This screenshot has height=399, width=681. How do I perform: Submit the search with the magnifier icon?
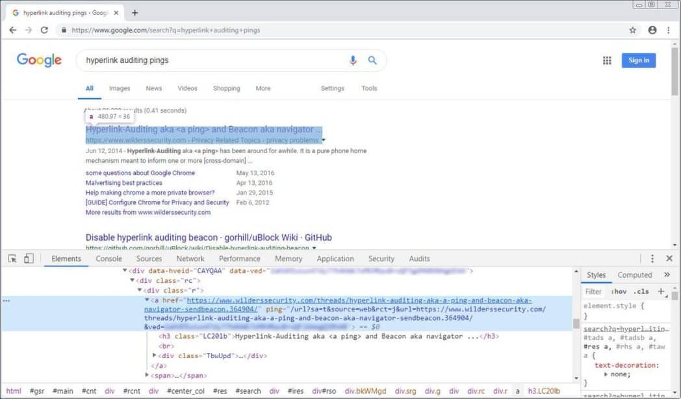(x=372, y=60)
